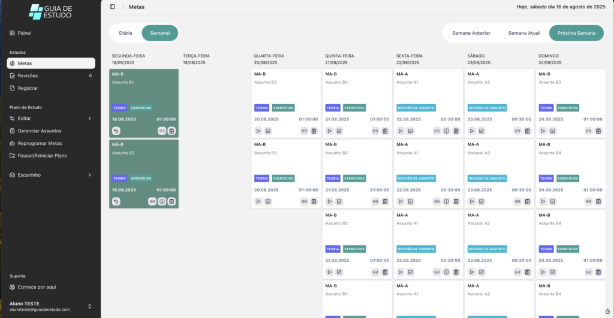Check off the topmost sábado Assunto A3 card
614x318 pixels.
(481, 131)
